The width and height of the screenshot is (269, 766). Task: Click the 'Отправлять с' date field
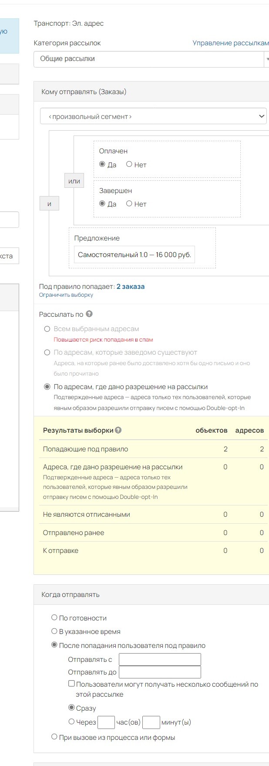160,659
